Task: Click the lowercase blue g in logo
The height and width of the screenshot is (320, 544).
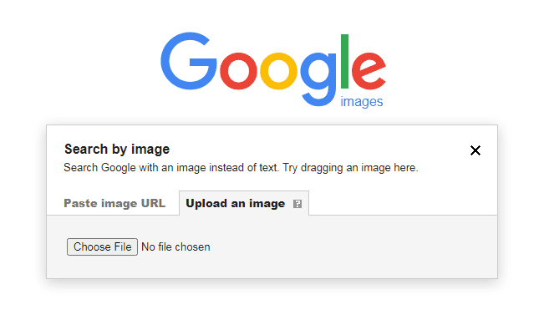Action: click(318, 79)
